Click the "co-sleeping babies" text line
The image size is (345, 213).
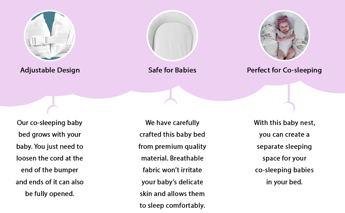pyautogui.click(x=284, y=170)
